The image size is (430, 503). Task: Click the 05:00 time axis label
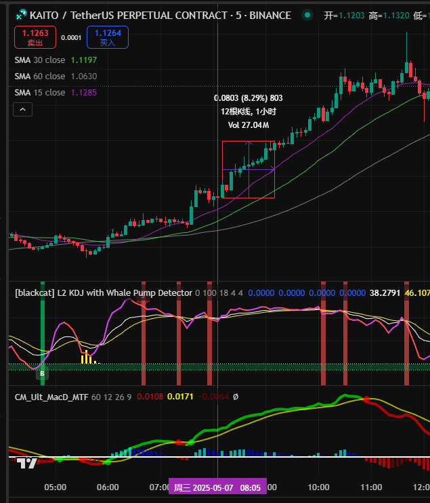56,487
